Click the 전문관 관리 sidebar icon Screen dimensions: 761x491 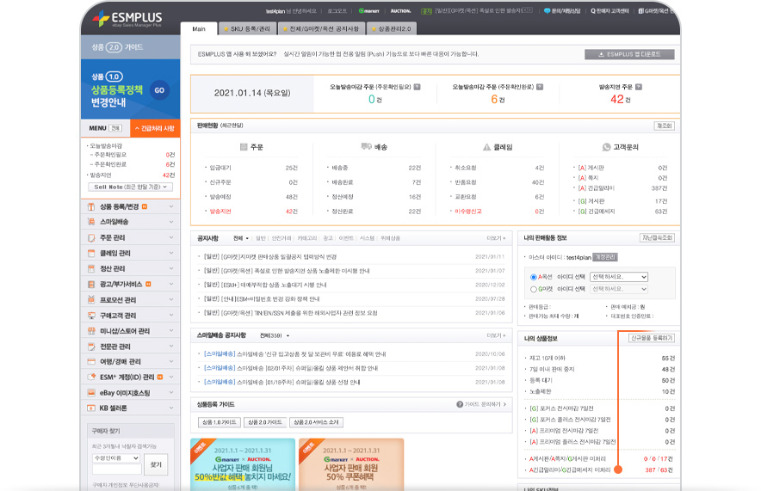90,347
